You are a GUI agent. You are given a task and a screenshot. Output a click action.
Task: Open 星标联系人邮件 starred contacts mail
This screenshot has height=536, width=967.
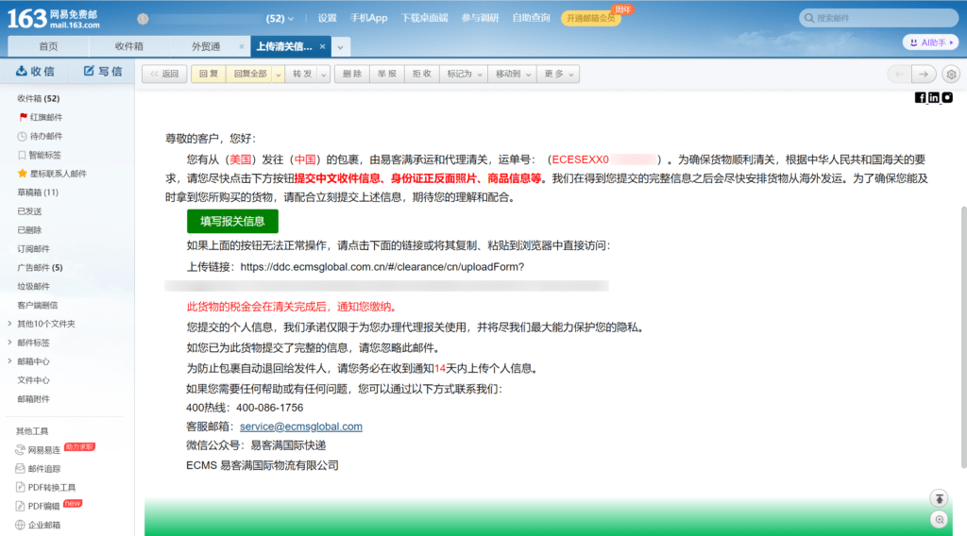pos(53,174)
